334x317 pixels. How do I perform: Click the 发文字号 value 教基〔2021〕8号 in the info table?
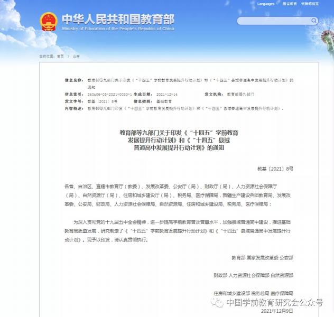point(103,101)
